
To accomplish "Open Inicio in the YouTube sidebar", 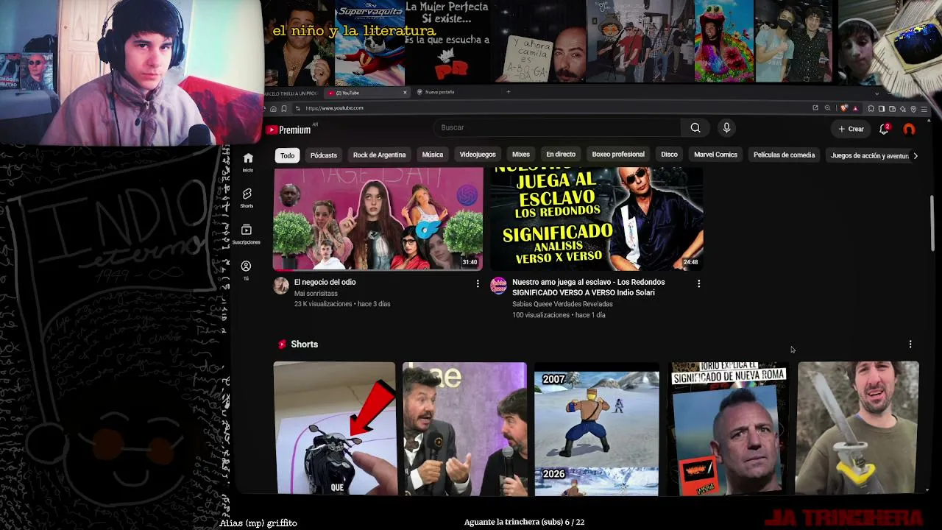I will [x=248, y=163].
